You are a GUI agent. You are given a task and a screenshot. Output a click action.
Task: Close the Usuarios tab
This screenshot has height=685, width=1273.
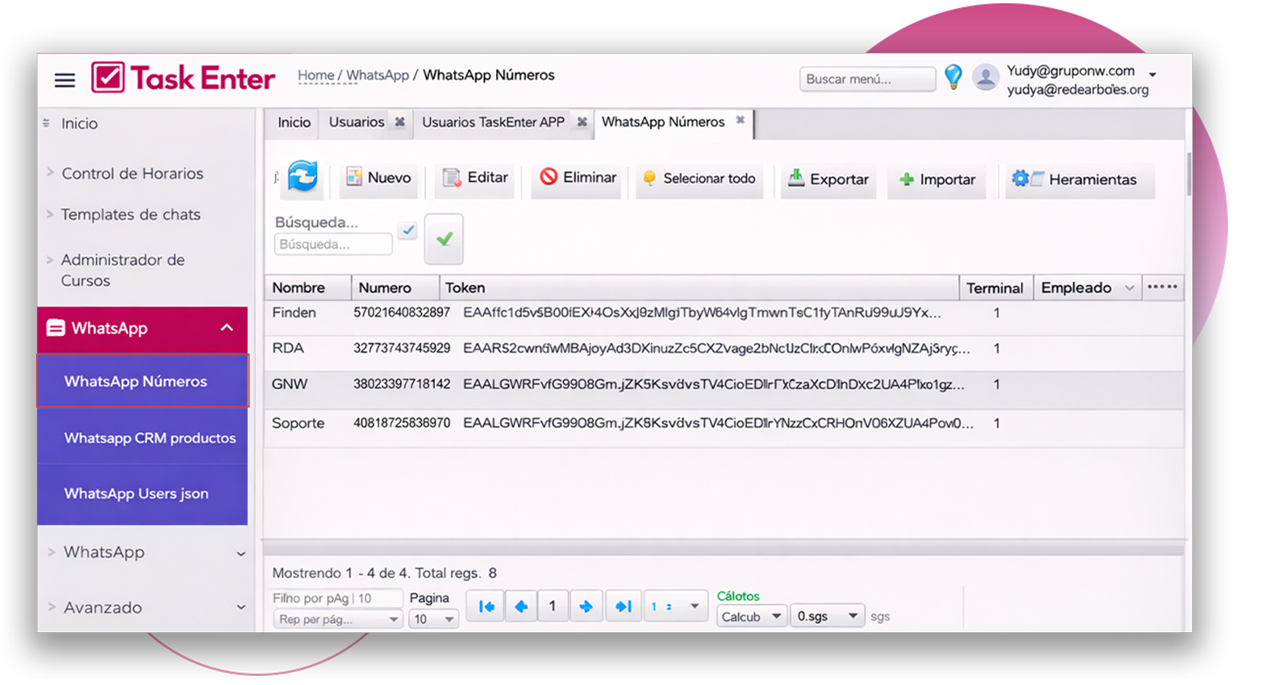coord(400,122)
